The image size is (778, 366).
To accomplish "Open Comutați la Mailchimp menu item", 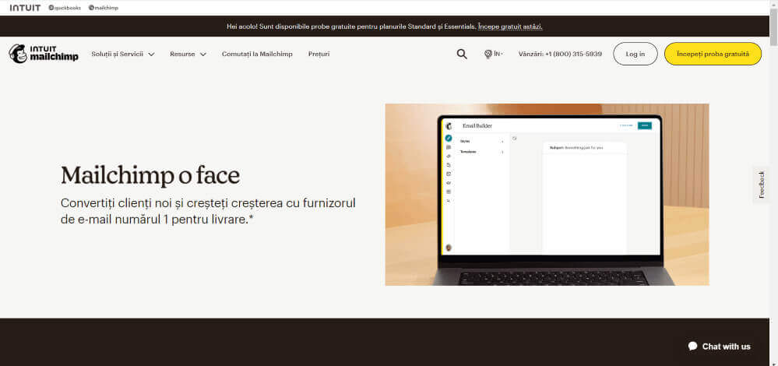I will pyautogui.click(x=257, y=54).
